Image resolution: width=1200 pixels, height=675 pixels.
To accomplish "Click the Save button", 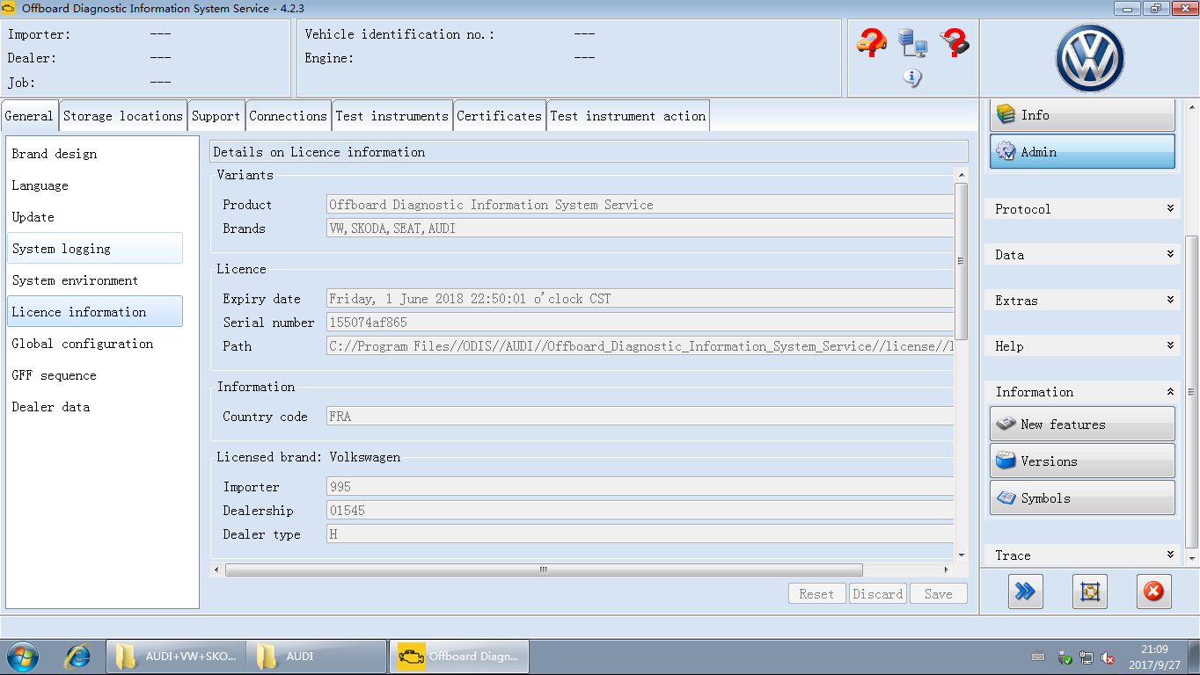I will [939, 594].
